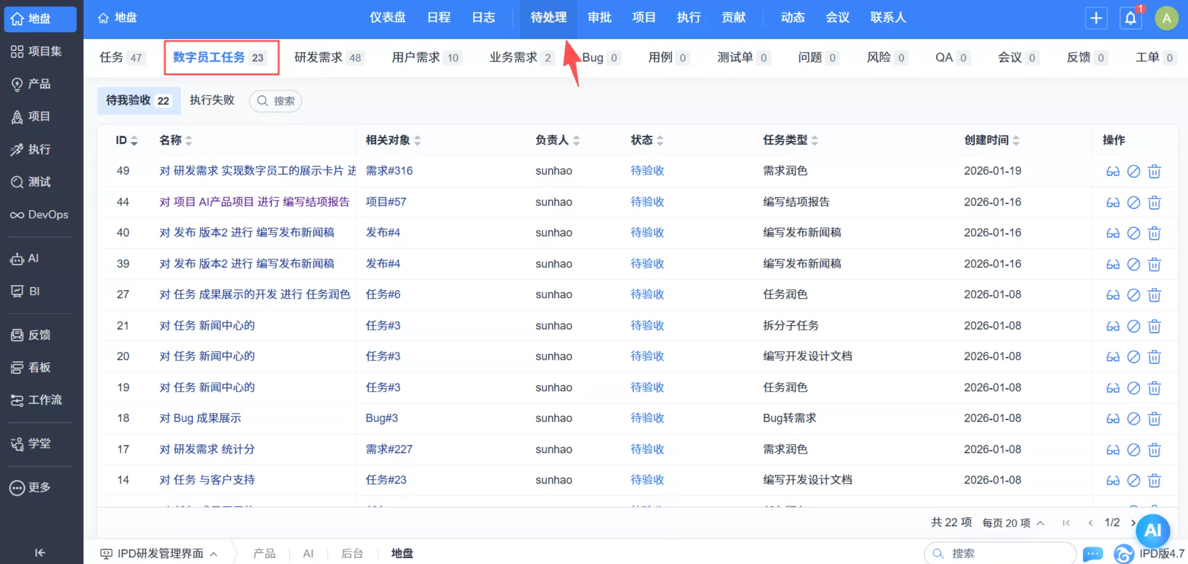Go to the next page with the arrow
The image size is (1188, 564).
1133,523
